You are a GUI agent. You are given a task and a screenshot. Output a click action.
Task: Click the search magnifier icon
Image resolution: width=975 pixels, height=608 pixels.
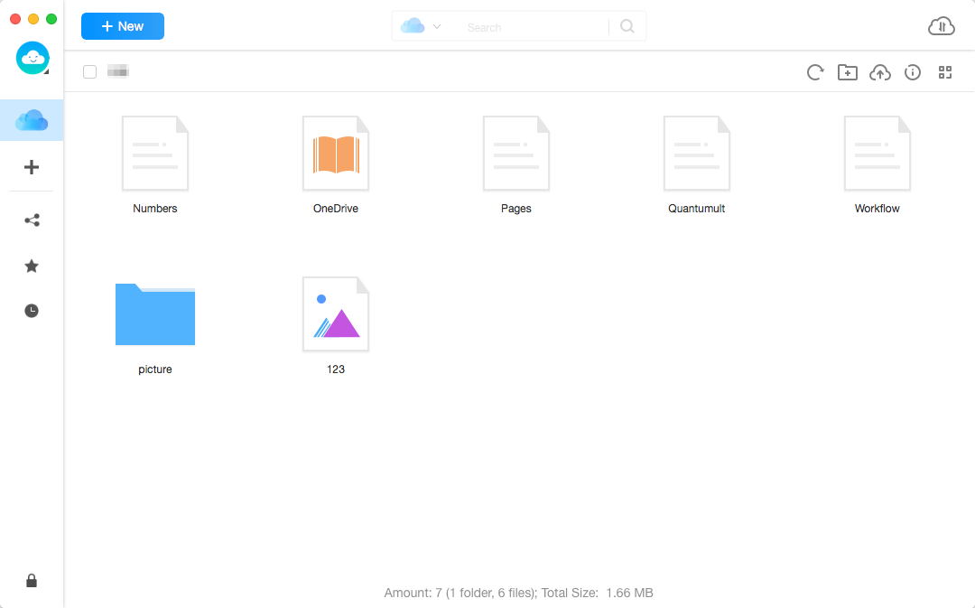pyautogui.click(x=627, y=26)
